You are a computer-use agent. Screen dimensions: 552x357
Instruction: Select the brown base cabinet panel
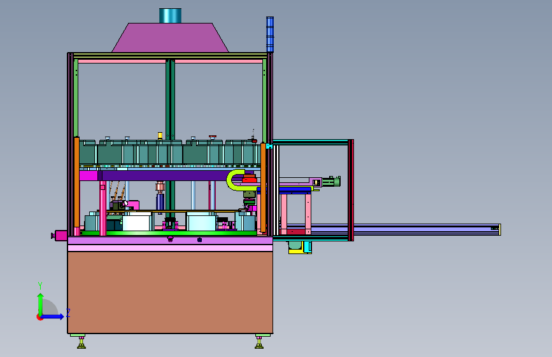point(170,292)
